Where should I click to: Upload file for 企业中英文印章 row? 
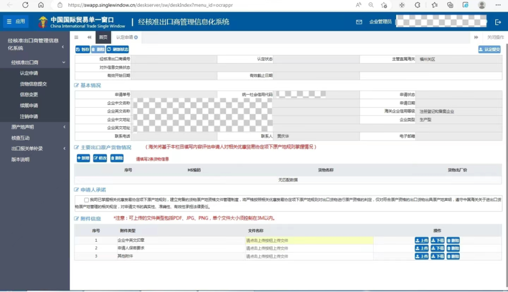click(421, 240)
